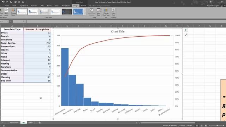This screenshot has width=226, height=127.
Task: Select the cell containing 155
Action: 37,47
